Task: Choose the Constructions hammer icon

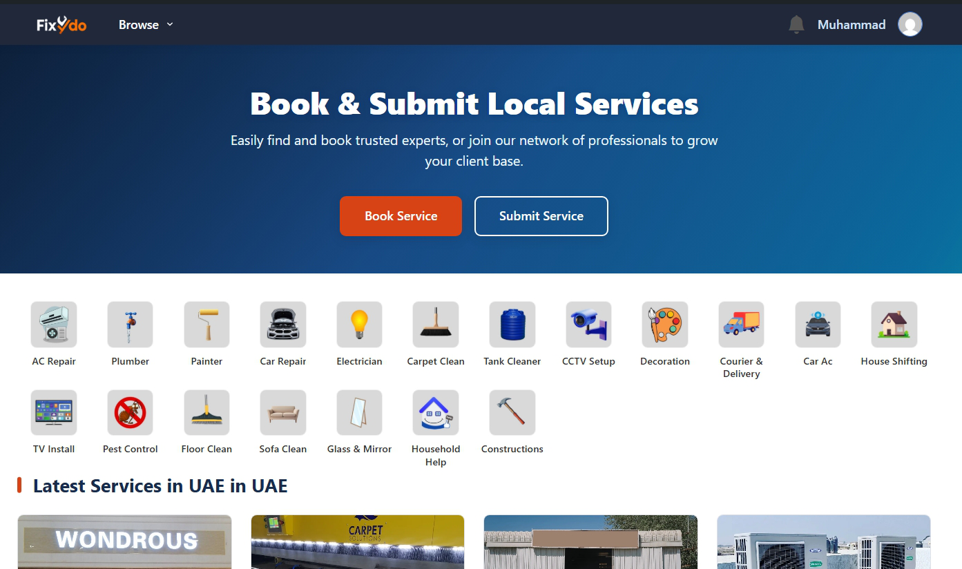Action: (x=512, y=412)
